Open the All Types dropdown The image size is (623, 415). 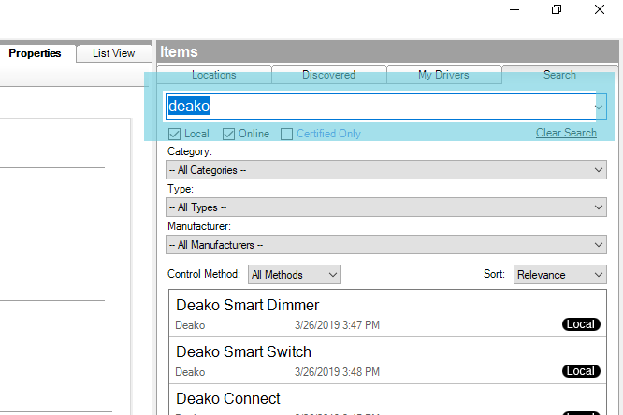click(x=386, y=207)
